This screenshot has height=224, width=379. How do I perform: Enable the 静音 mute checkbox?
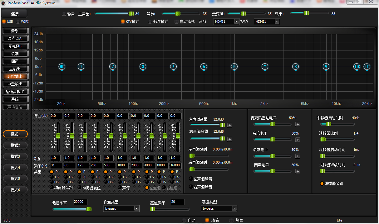(x=64, y=14)
